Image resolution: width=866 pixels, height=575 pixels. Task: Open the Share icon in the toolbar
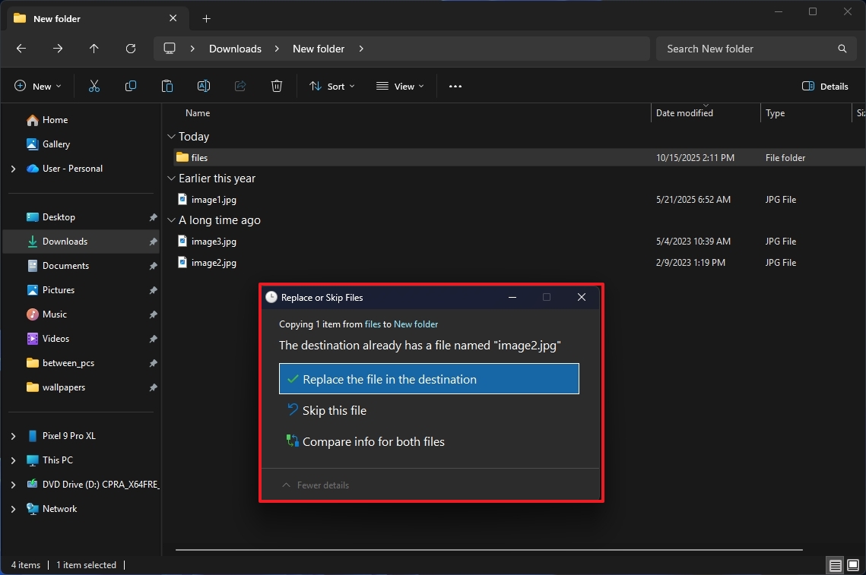(x=240, y=86)
